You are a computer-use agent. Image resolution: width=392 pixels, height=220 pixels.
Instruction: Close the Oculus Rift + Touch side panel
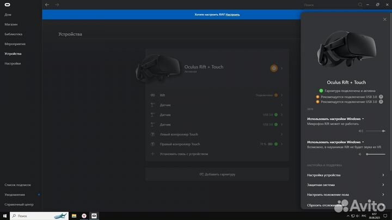pos(385,19)
